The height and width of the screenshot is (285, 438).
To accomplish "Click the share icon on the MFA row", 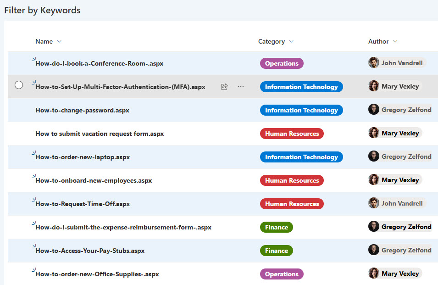I will click(x=224, y=87).
